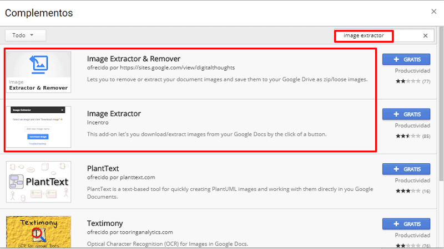
Task: Open the PlantText logo thumbnail
Action: tap(38, 182)
